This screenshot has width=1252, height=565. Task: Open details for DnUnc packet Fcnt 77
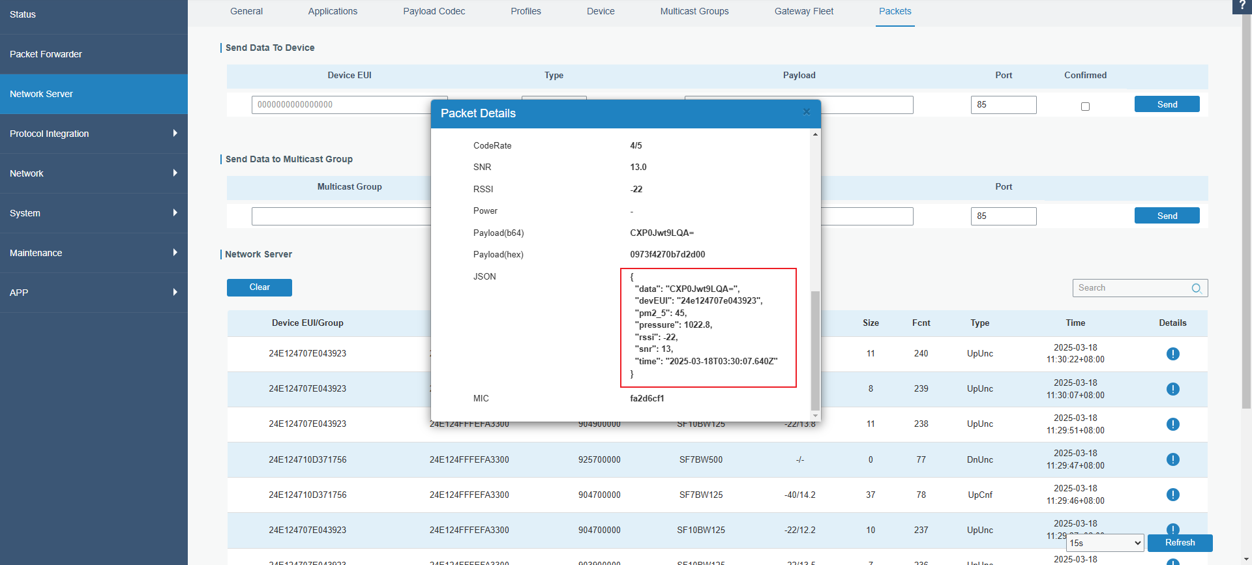1172,459
